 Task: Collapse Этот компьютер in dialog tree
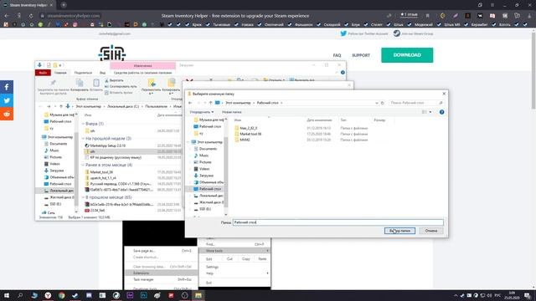tap(188, 142)
